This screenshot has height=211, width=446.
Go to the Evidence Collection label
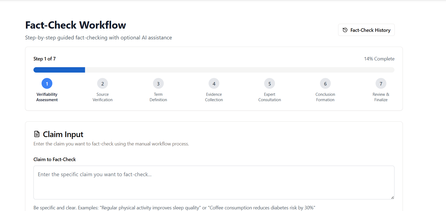click(x=214, y=97)
